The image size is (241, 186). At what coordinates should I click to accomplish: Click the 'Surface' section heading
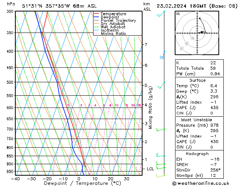197,80
